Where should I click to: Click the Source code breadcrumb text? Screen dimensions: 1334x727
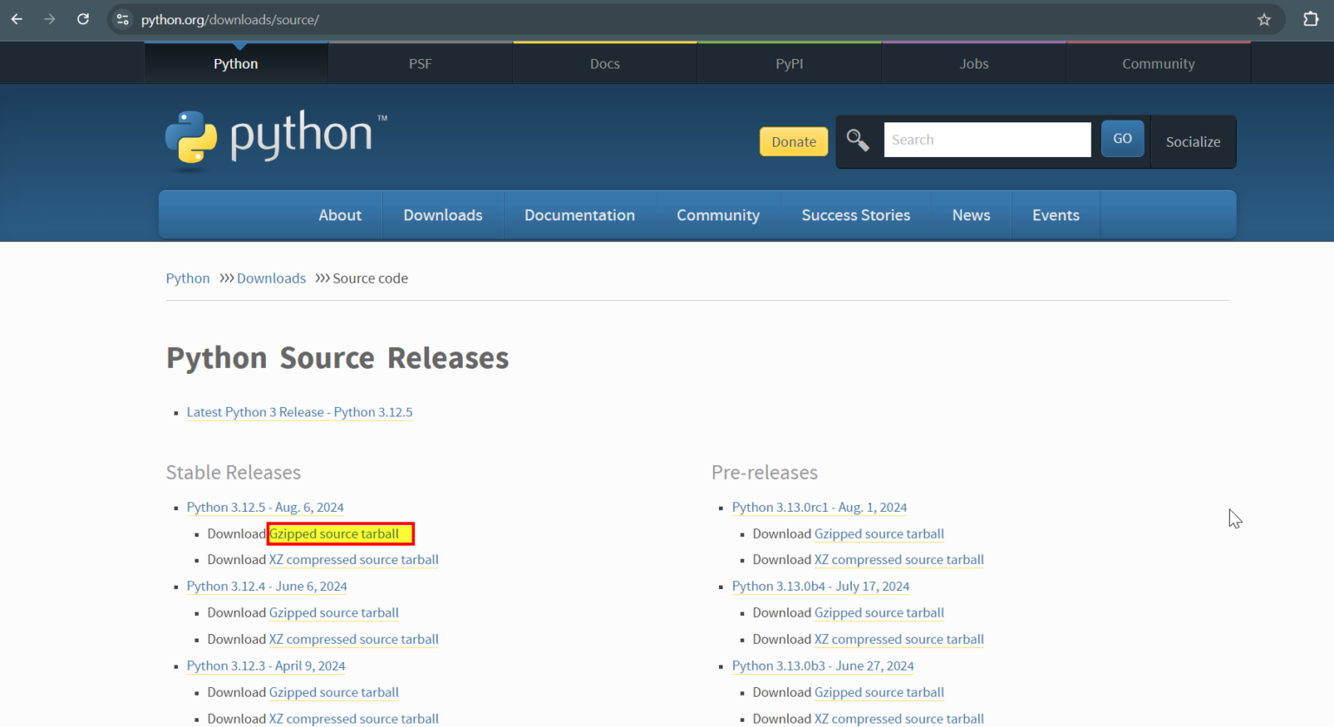point(370,278)
